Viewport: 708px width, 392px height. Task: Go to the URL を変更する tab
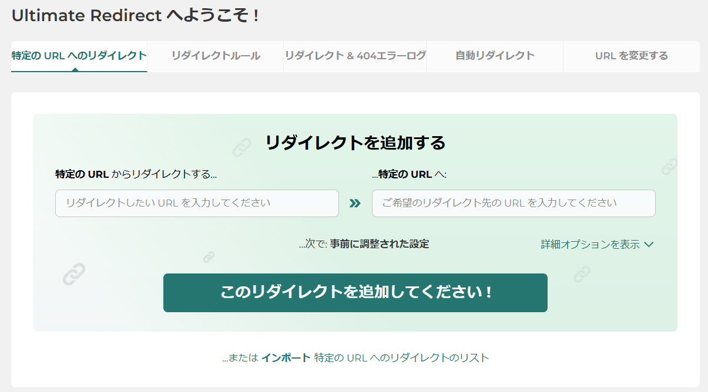632,56
